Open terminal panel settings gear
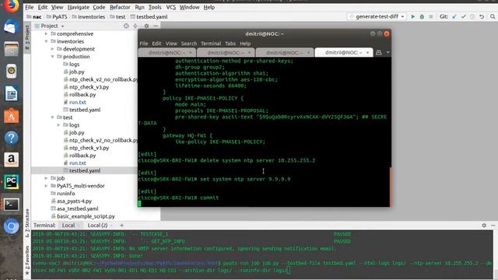The image size is (498, 280). click(x=484, y=225)
